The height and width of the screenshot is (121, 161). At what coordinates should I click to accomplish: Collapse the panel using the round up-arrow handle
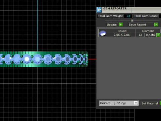tap(132, 21)
